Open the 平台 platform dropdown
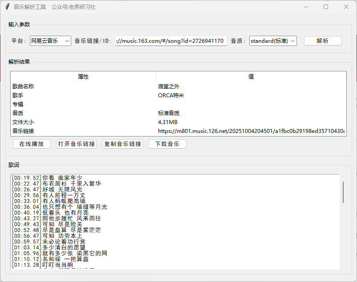357x282 pixels. tap(50, 41)
